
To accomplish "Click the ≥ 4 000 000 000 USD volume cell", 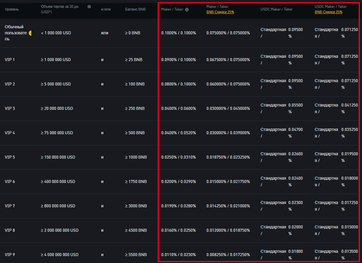I will [60, 255].
